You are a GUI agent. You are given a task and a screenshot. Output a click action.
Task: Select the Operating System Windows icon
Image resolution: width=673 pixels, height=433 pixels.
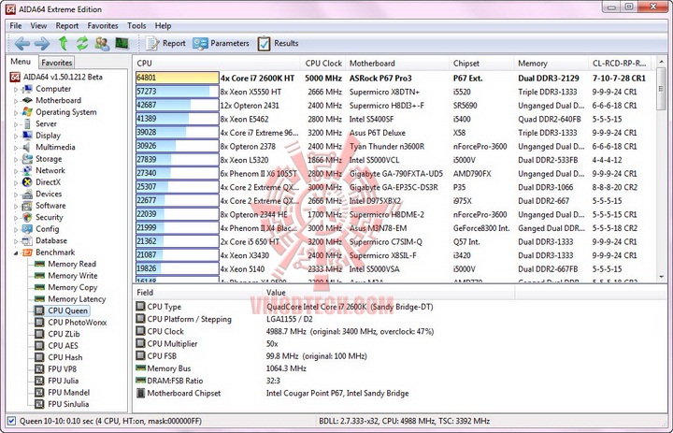[27, 112]
